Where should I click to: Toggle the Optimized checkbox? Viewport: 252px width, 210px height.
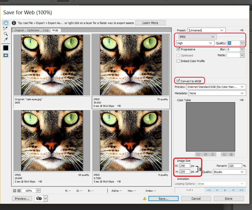pos(178,55)
